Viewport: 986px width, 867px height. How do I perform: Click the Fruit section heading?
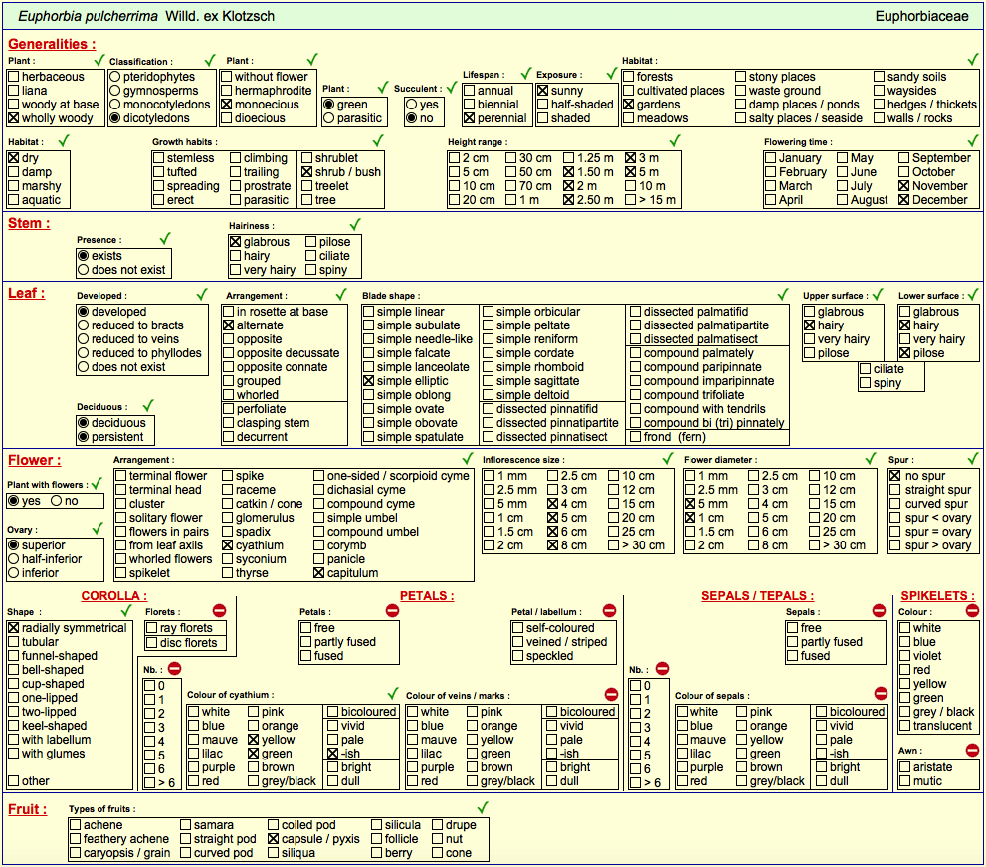point(28,809)
